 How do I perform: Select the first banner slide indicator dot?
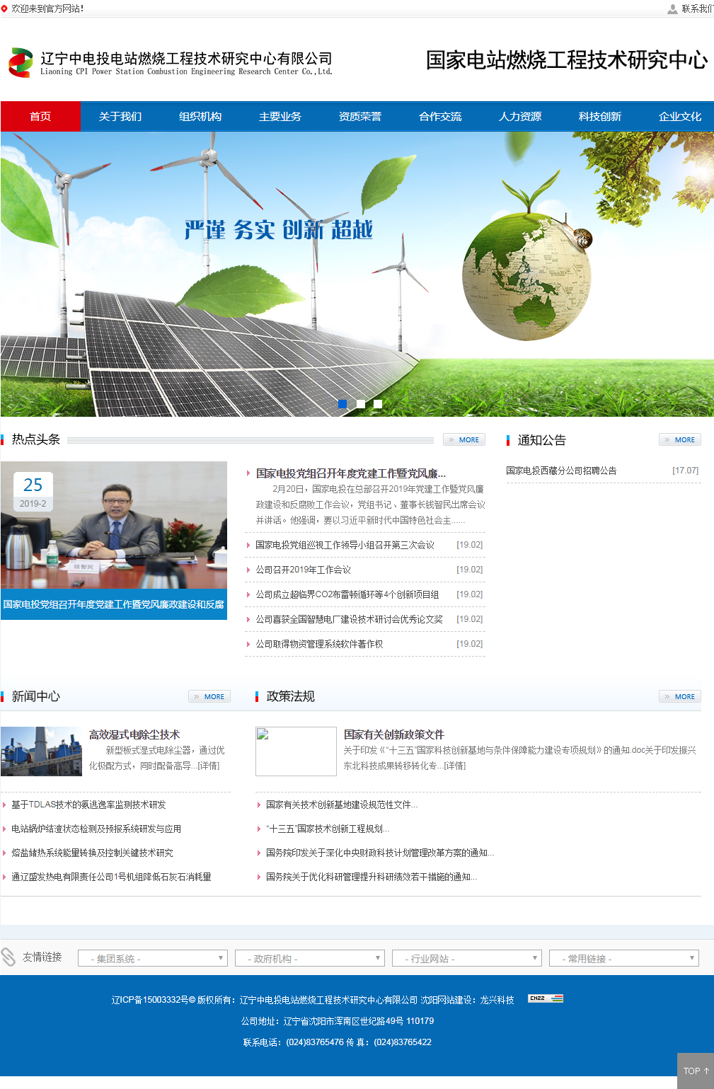click(x=342, y=404)
